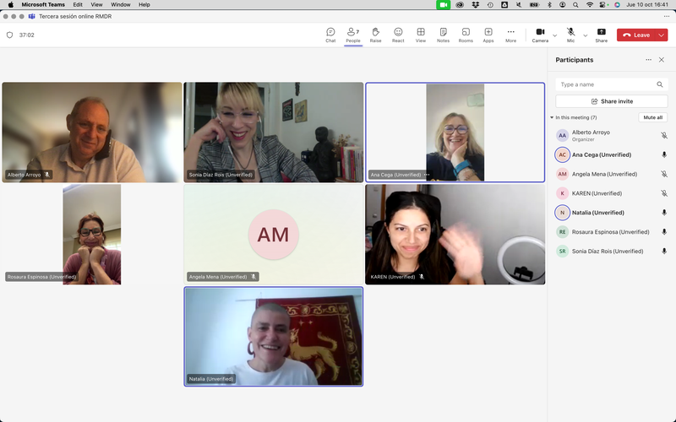Open the Window menu in menu bar
This screenshot has width=676, height=422.
121,4
